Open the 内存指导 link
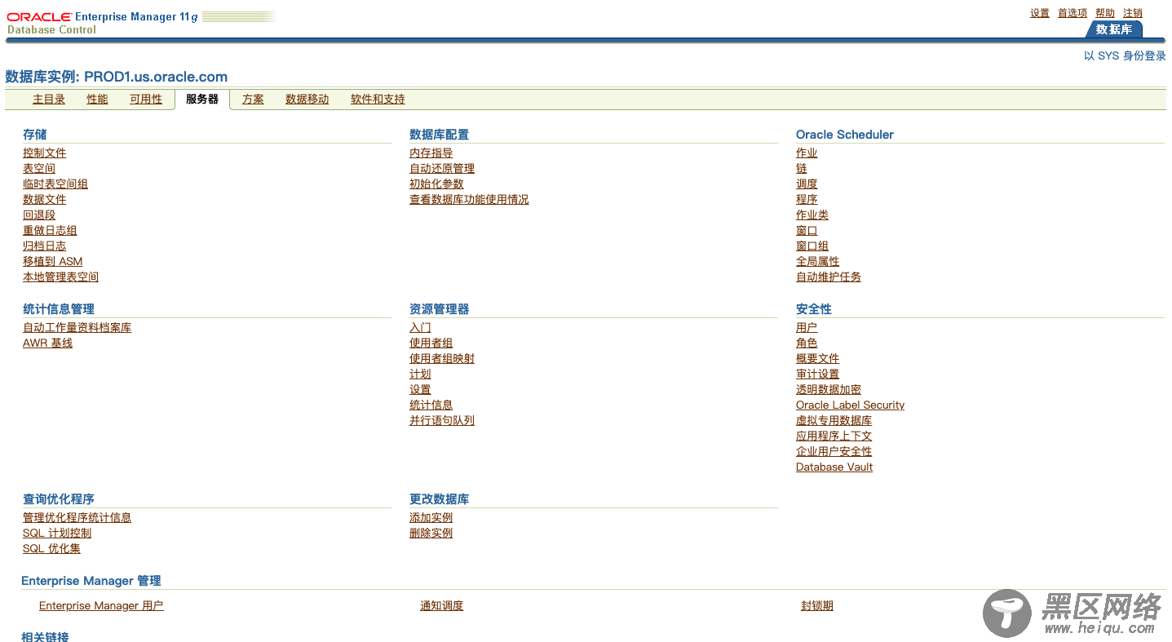Image resolution: width=1172 pixels, height=642 pixels. [431, 153]
